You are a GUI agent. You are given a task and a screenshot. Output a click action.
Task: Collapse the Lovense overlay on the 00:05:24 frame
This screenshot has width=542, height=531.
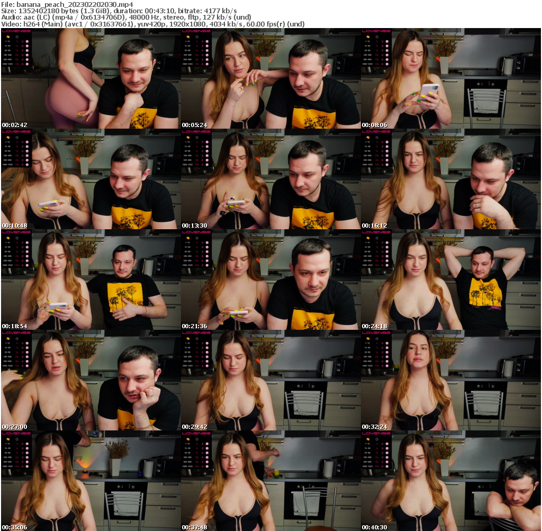point(196,31)
